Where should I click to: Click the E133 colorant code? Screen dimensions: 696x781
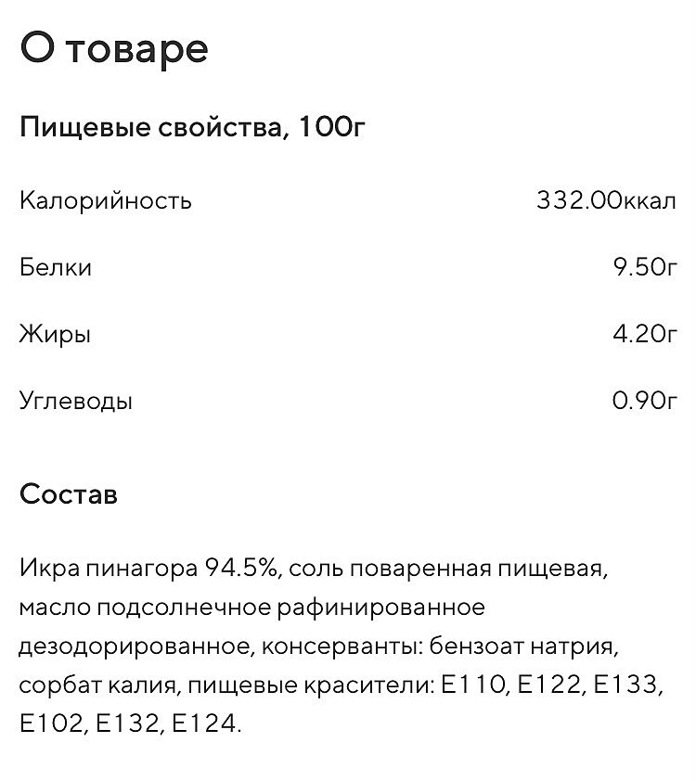626,685
